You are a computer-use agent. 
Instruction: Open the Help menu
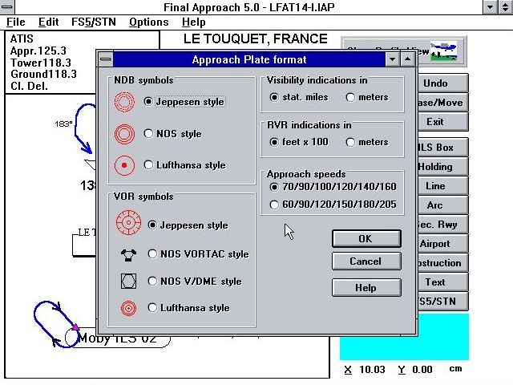coord(194,22)
